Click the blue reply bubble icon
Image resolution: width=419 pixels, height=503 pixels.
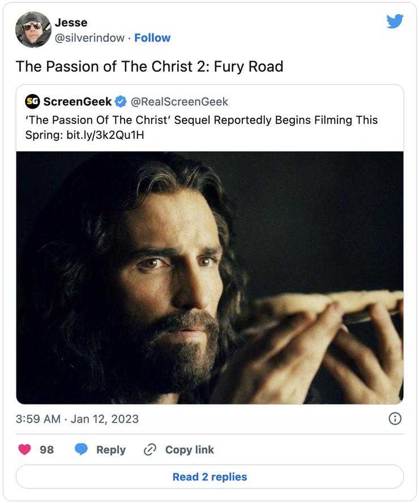pyautogui.click(x=82, y=450)
